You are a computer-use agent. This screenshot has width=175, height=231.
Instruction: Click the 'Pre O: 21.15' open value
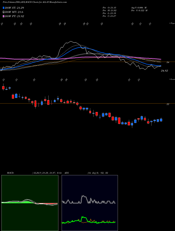(x=109, y=8)
